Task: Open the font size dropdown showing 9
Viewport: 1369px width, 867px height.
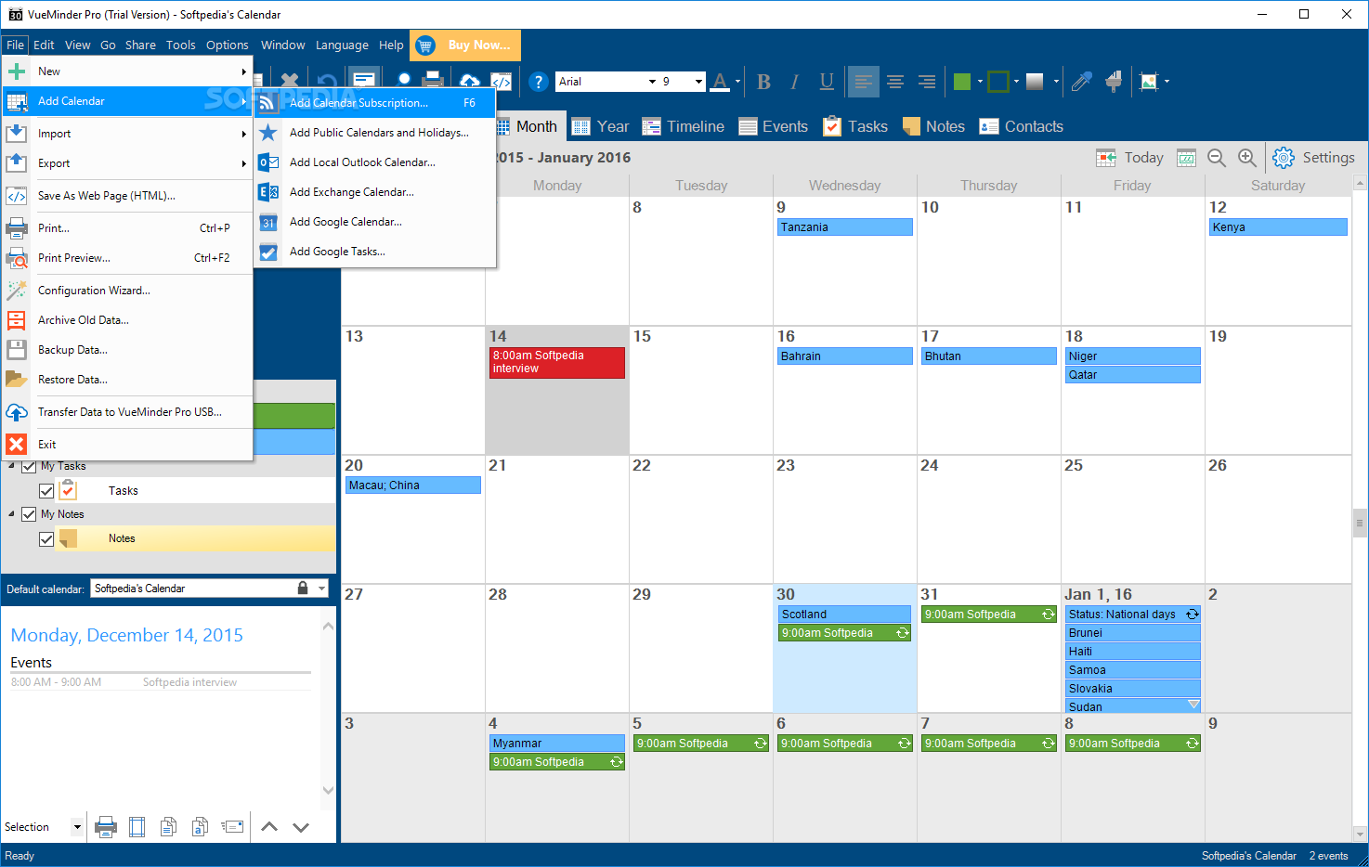Action: pos(698,82)
